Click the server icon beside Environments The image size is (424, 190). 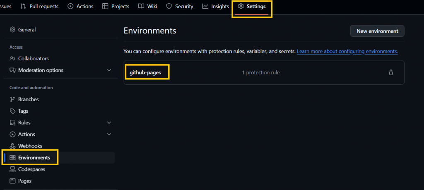pyautogui.click(x=12, y=158)
